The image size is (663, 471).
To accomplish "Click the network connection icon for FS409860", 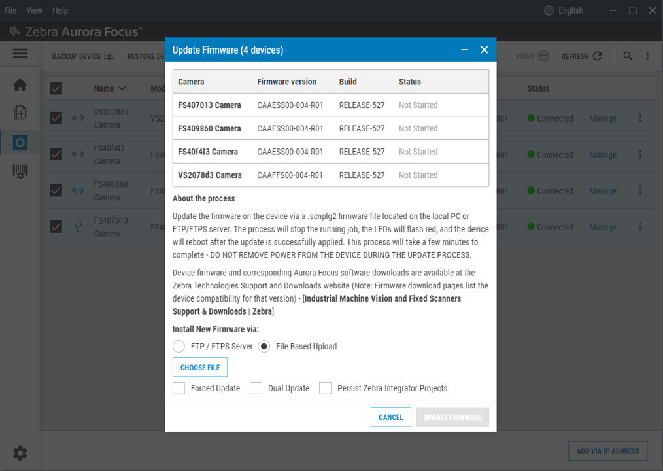I will click(x=78, y=190).
